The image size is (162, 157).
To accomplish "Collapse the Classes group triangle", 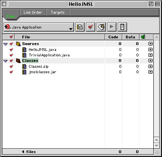I will (5, 61).
